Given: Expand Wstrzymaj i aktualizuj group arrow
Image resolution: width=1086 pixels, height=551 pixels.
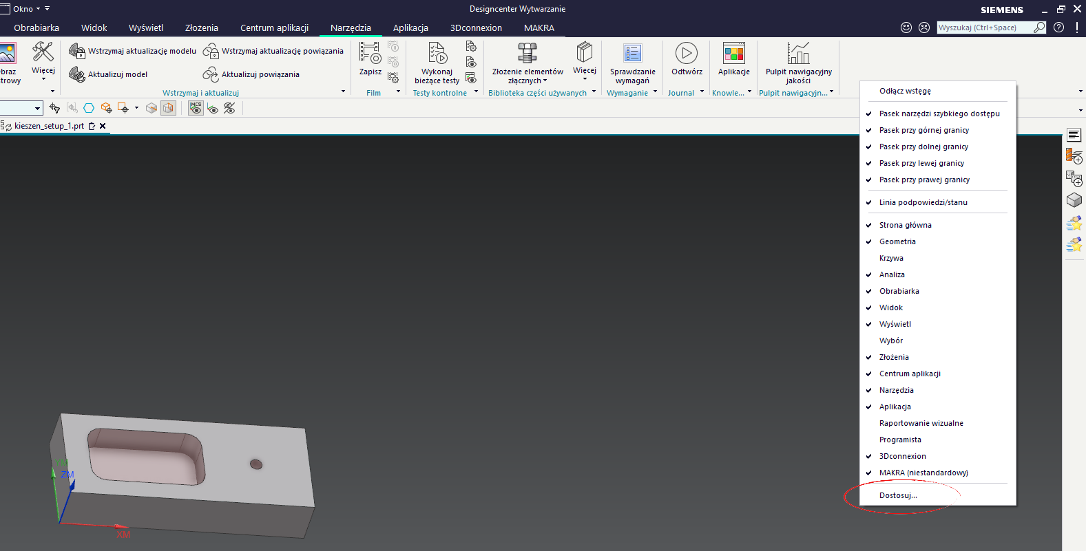Looking at the screenshot, I should coord(343,91).
